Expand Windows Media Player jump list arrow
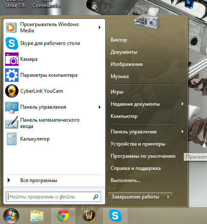The image size is (207, 224). [x=100, y=27]
